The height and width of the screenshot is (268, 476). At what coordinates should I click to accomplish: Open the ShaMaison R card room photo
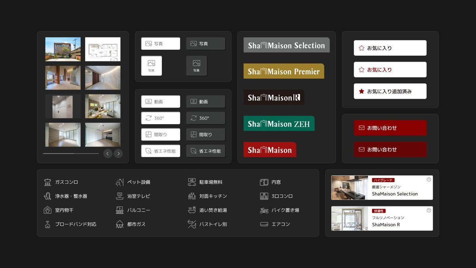tap(349, 218)
